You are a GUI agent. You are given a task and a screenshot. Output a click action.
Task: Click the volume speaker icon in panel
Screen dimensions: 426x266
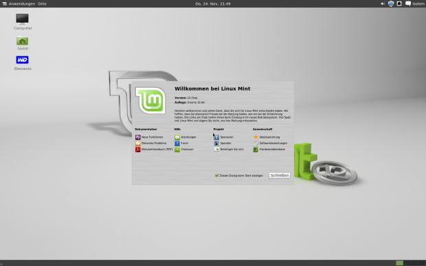[x=383, y=4]
